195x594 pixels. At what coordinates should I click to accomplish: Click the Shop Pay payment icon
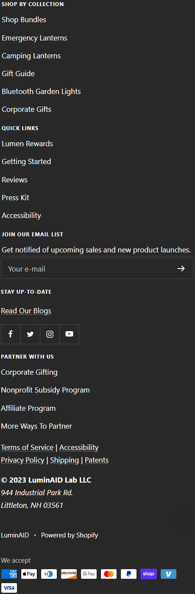(149, 574)
